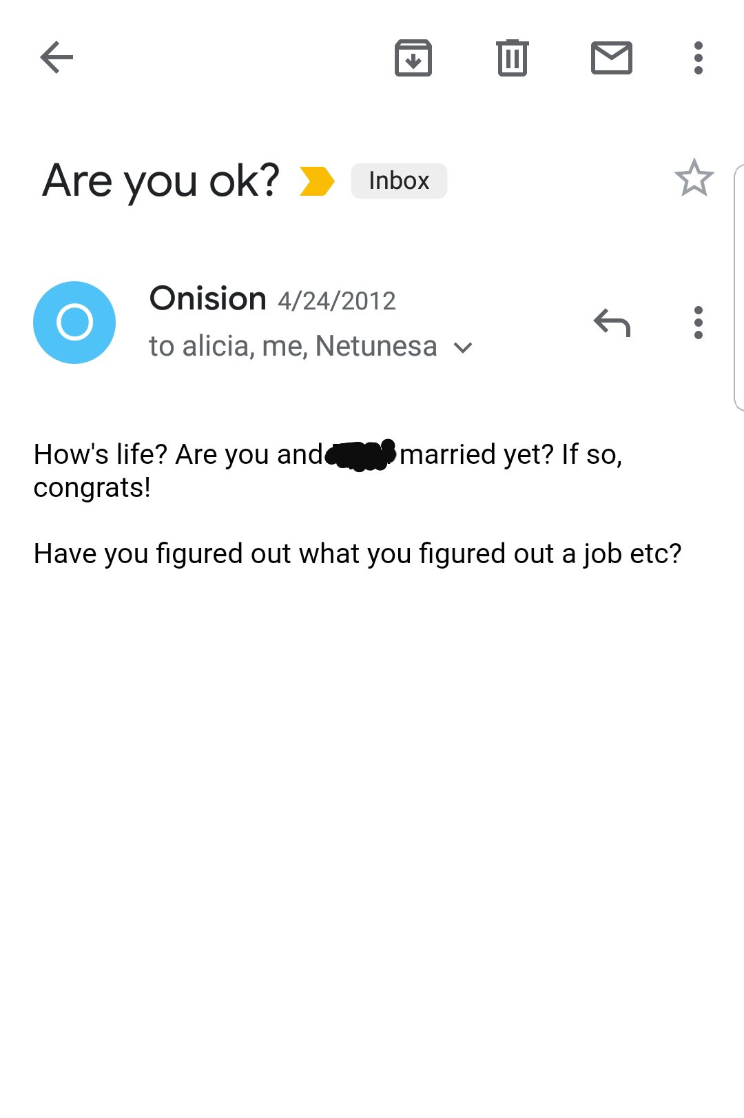This screenshot has height=1118, width=744.
Task: Tap the "Are you ok?" subject title
Action: (x=161, y=181)
